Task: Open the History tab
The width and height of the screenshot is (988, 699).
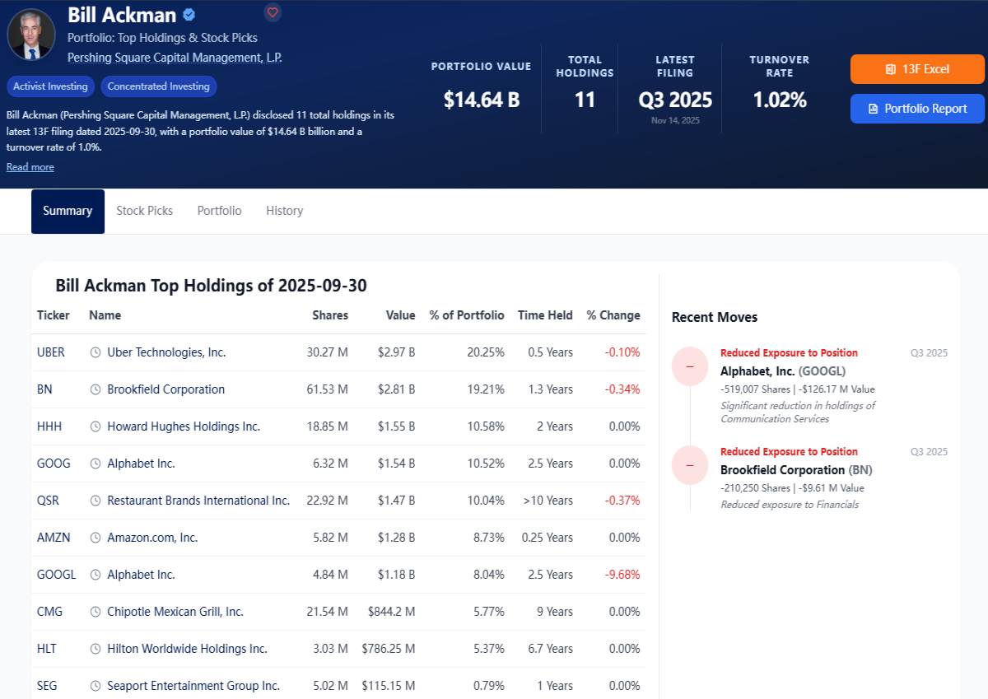Action: (285, 211)
